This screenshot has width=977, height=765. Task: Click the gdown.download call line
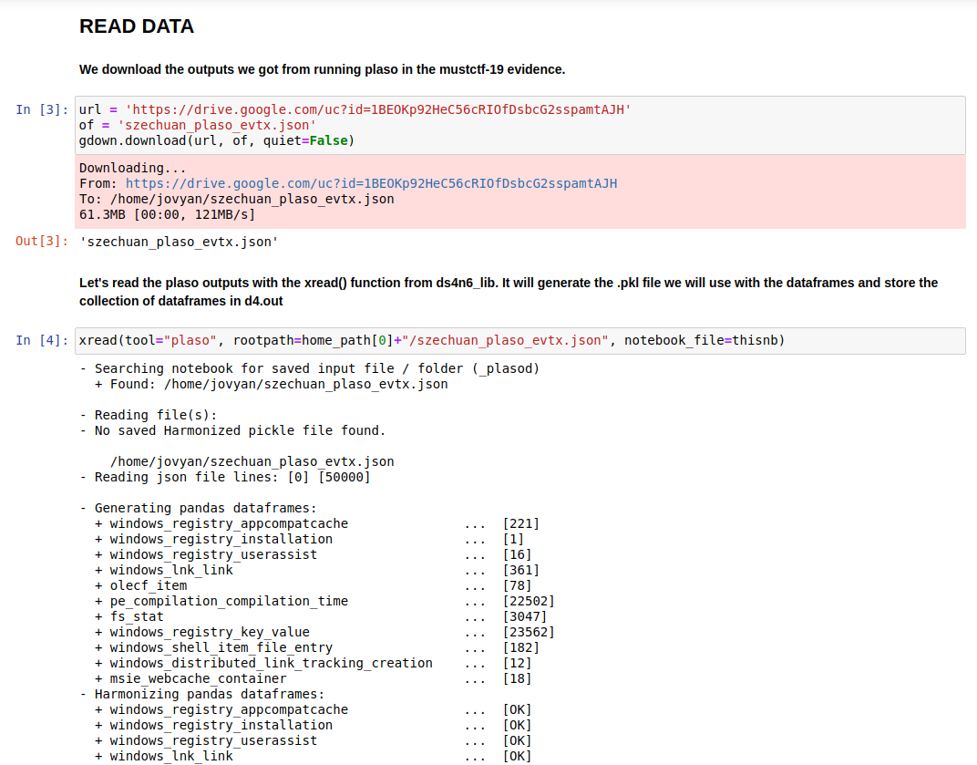[217, 141]
